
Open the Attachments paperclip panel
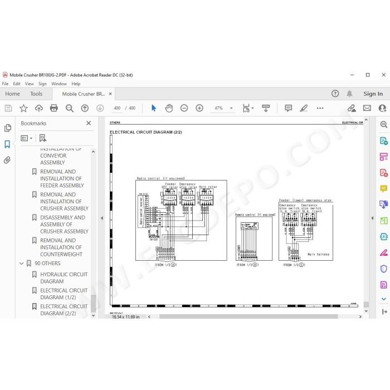point(7,160)
